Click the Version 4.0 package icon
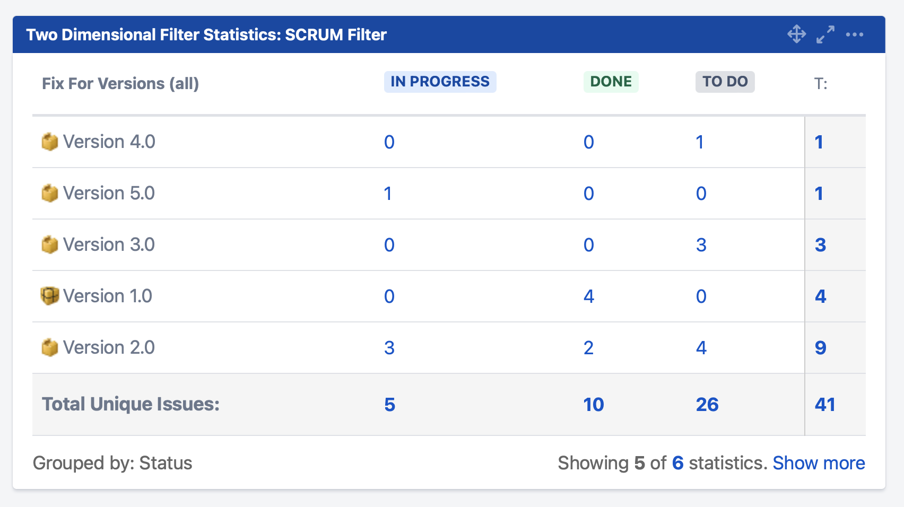Screen dimensions: 904x507 click(x=50, y=142)
